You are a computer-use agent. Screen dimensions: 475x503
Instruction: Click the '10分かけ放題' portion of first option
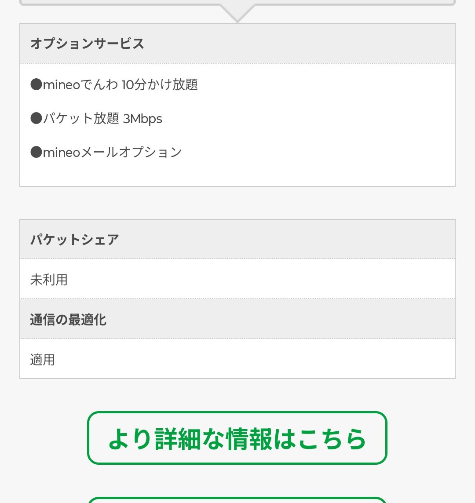point(160,84)
